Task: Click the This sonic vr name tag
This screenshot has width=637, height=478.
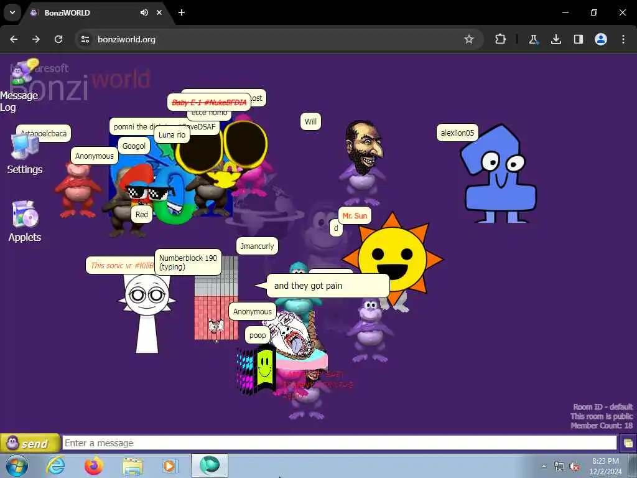Action: pos(121,265)
